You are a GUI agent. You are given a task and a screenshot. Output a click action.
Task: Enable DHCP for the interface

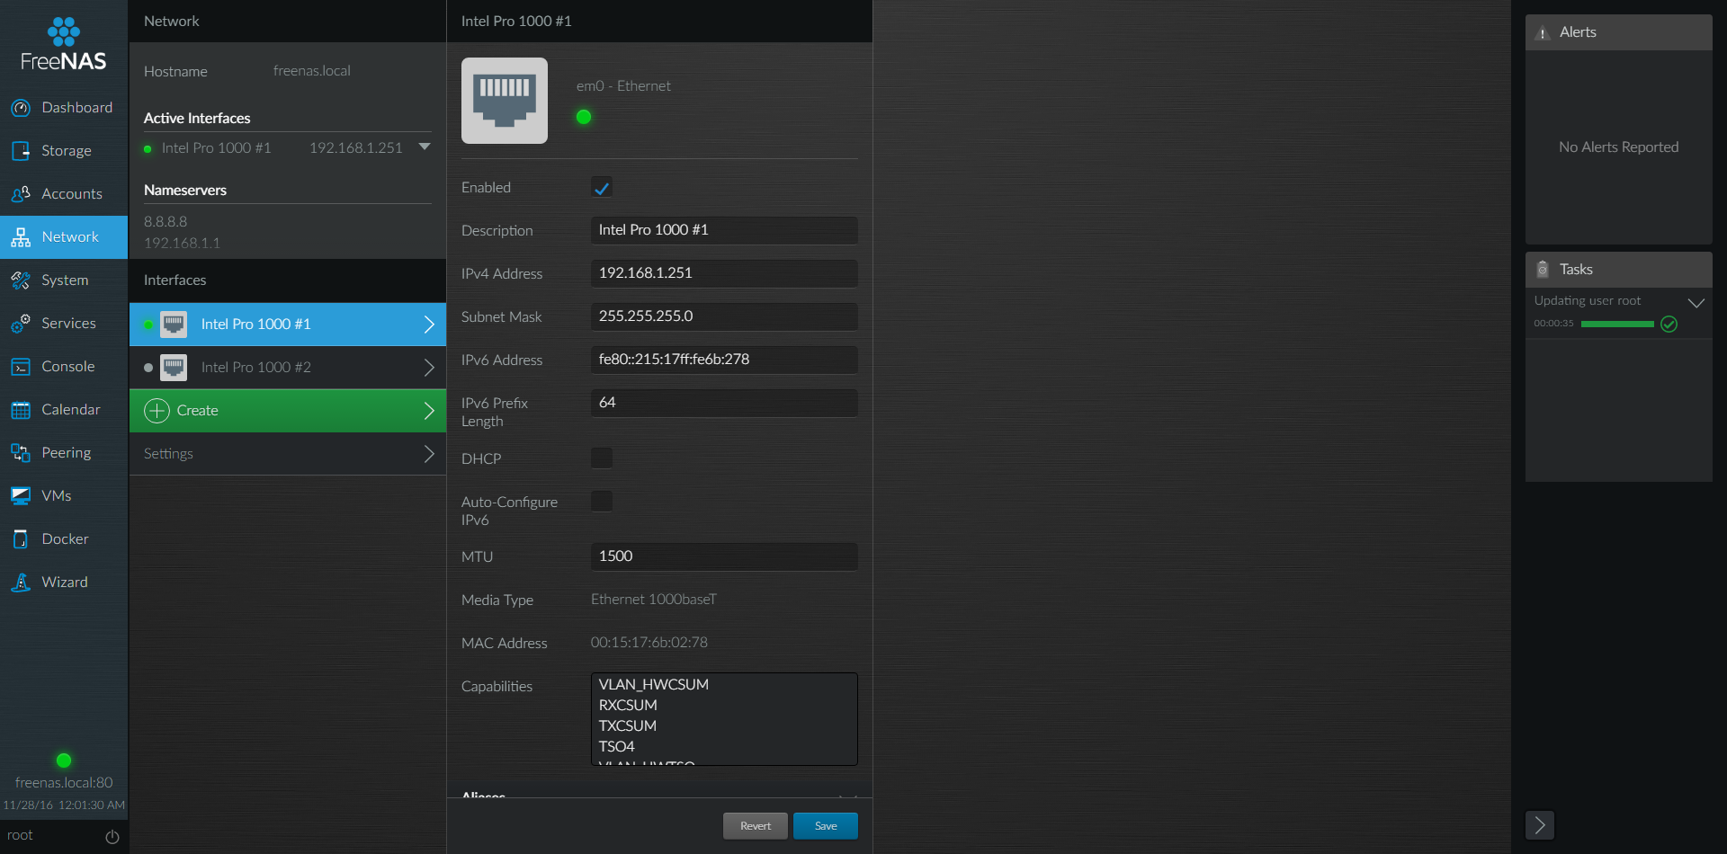(602, 458)
